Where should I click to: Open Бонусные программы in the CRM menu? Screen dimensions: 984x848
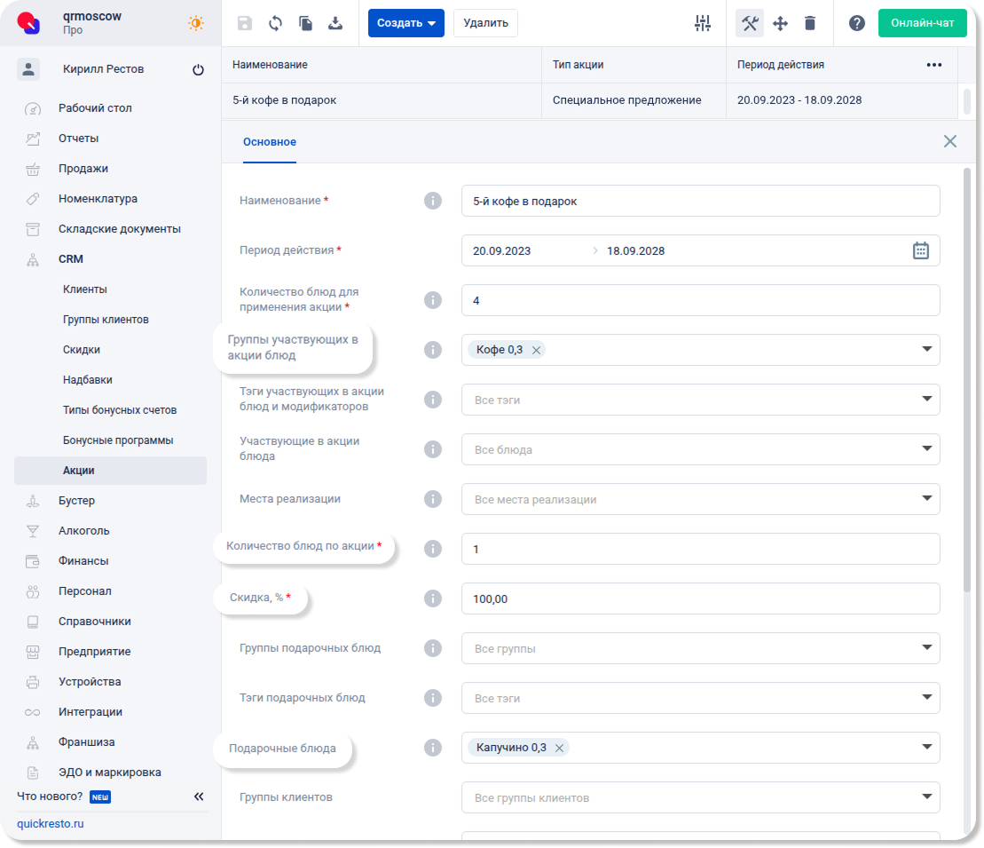(118, 440)
